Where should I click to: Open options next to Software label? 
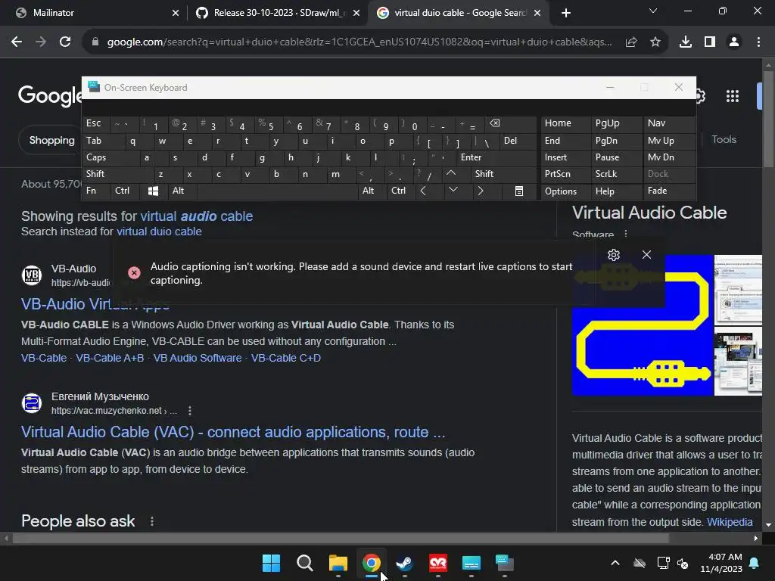tap(626, 234)
